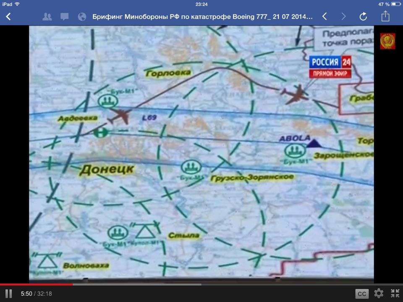This screenshot has height=302, width=403.
Task: Tap the Донецк label on the video map
Action: (x=107, y=169)
